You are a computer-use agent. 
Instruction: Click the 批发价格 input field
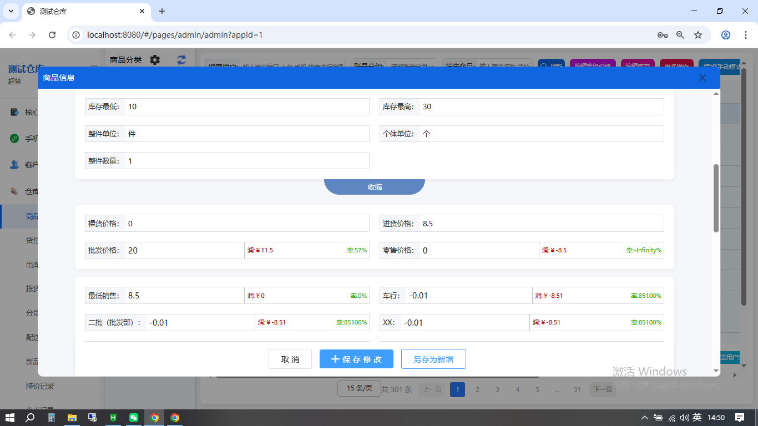click(184, 251)
